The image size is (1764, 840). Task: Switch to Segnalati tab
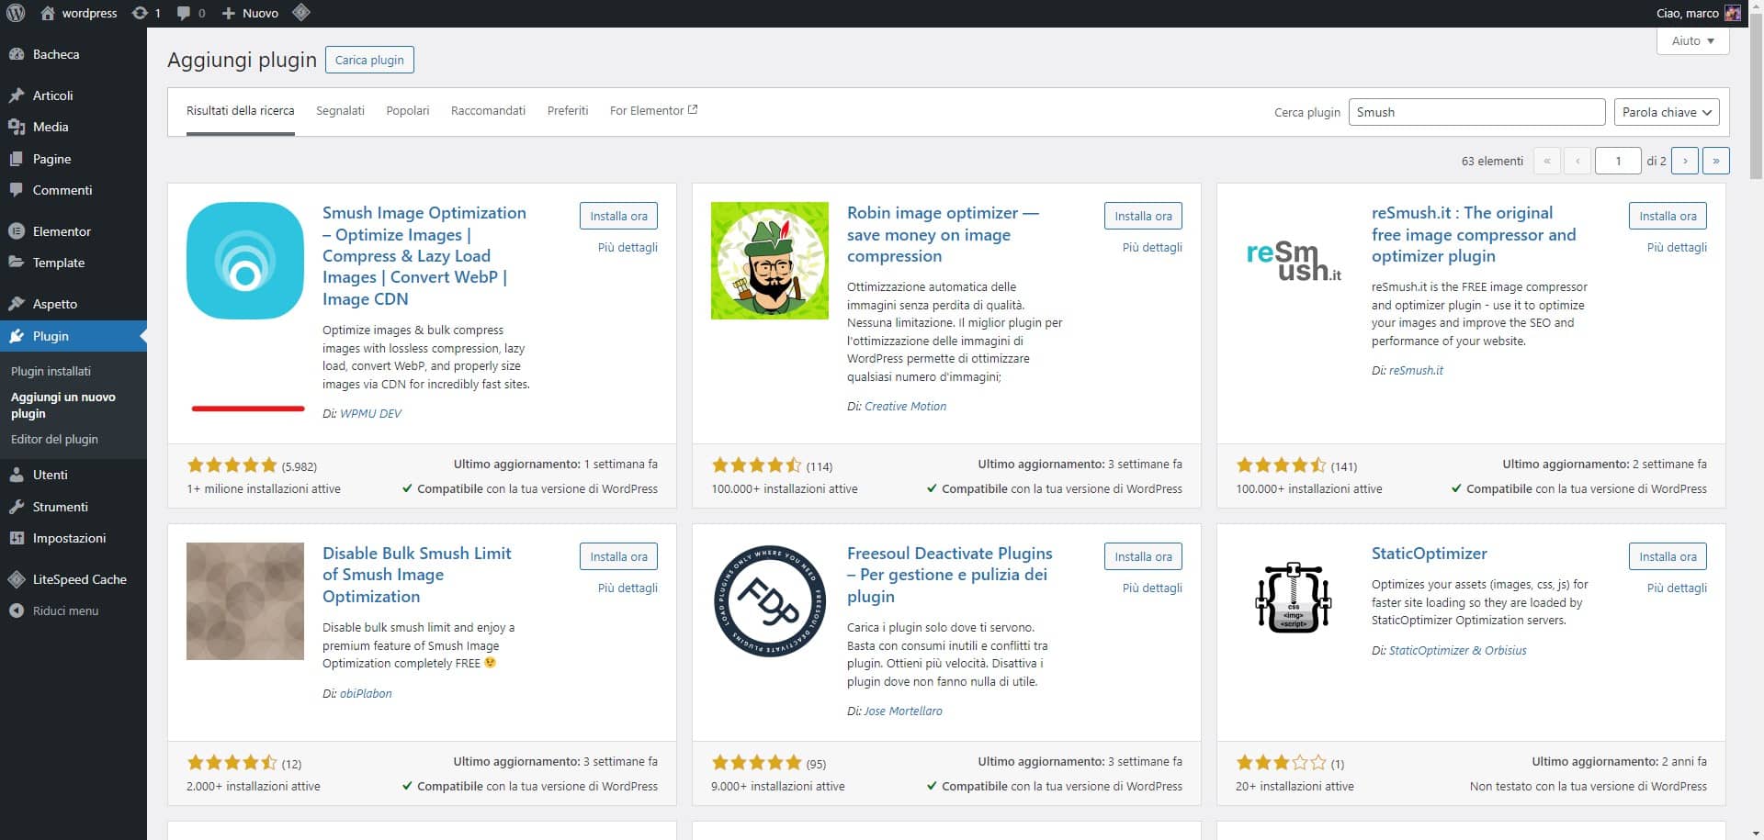click(x=340, y=111)
